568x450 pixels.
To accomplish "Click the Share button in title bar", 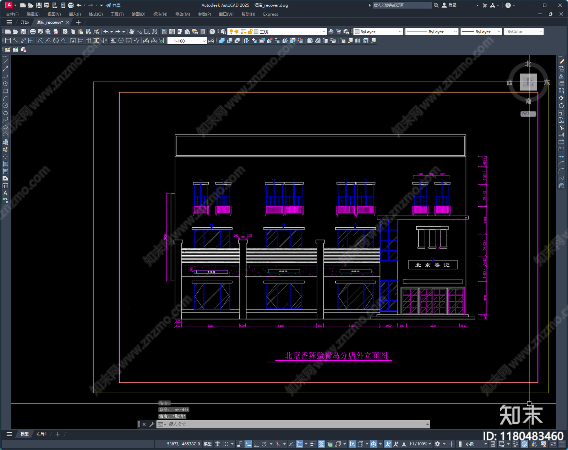I will pyautogui.click(x=113, y=5).
